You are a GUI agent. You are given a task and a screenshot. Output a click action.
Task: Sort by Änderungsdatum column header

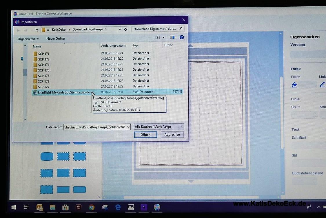[x=113, y=45]
